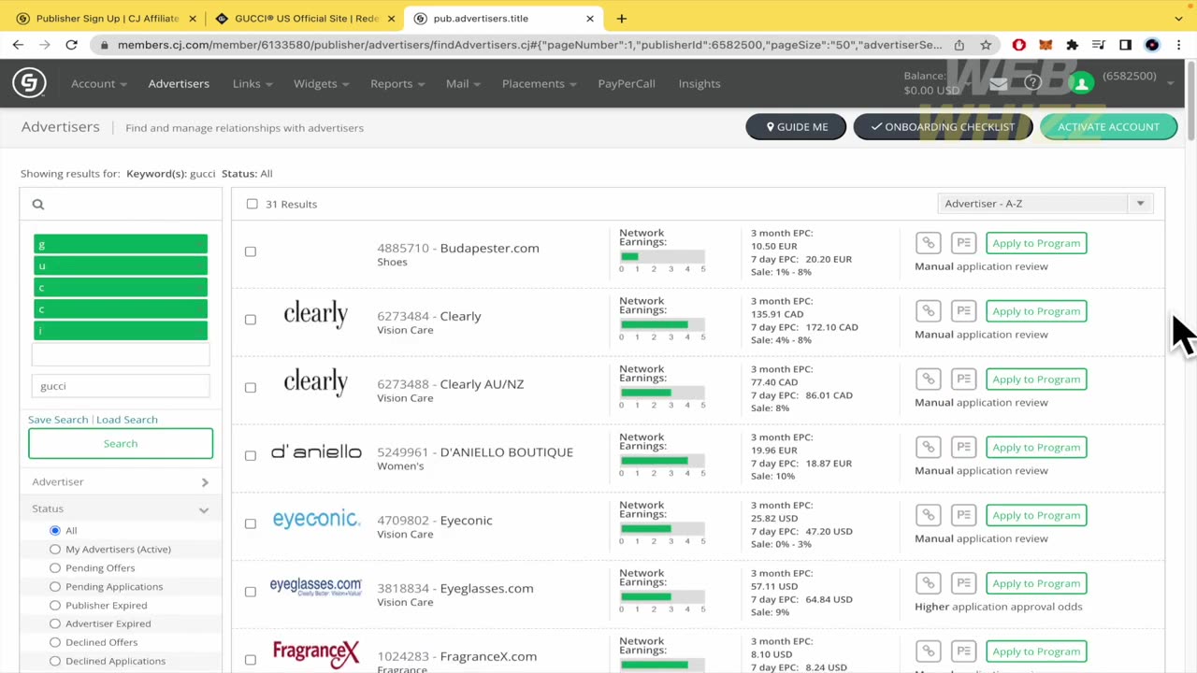The width and height of the screenshot is (1197, 673).
Task: Go back with browser back arrow
Action: (18, 44)
